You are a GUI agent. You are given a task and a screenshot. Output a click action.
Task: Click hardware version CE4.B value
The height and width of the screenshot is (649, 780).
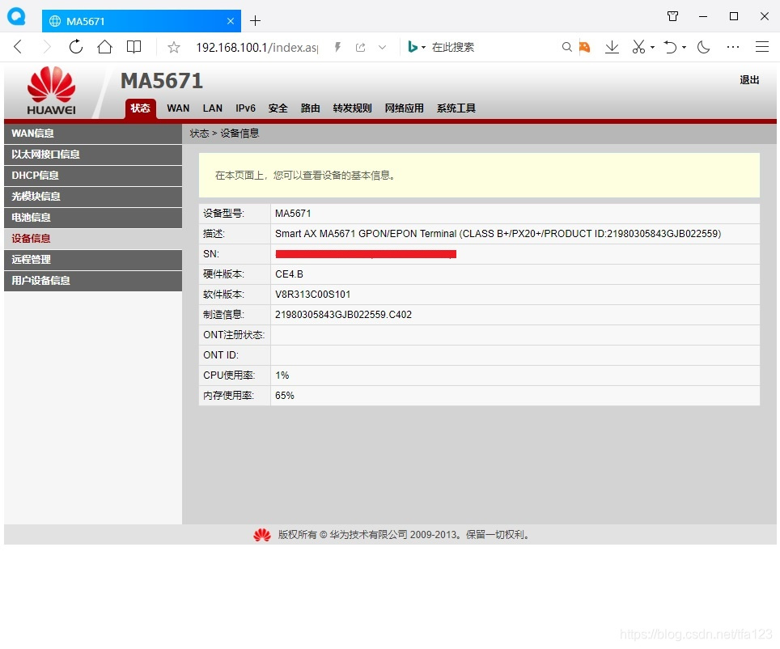(x=289, y=274)
